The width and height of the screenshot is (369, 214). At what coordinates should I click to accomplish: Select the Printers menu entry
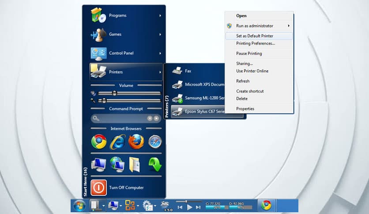pos(126,72)
